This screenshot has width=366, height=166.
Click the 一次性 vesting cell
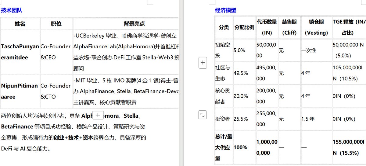[x=316, y=50]
